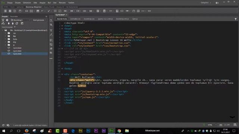Image resolution: width=239 pixels, height=134 pixels.
Task: Click the refresh icon at Files panel bottom
Action: click(x=3, y=125)
